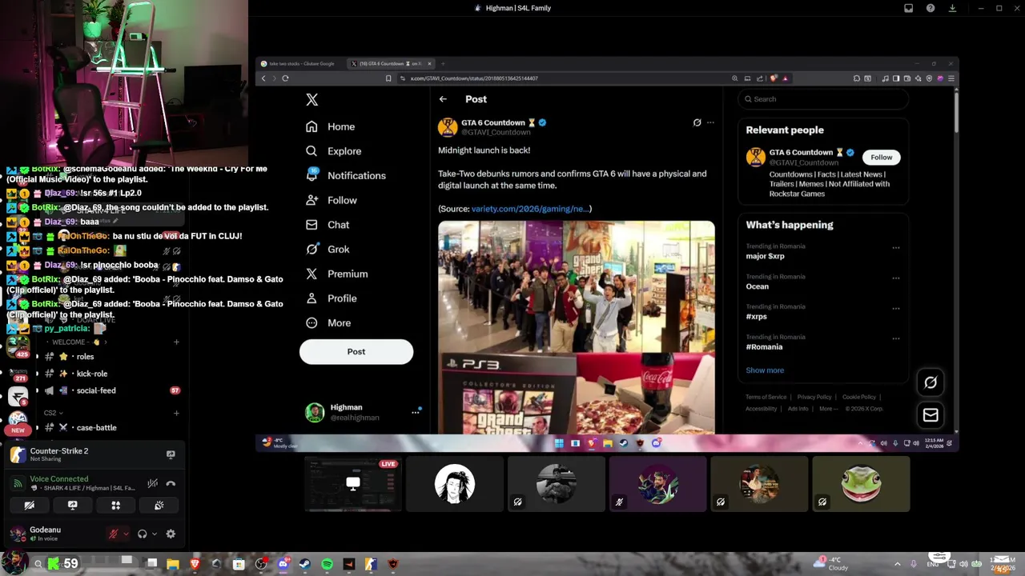This screenshot has width=1025, height=576.
Task: Open Highman account menu dots
Action: pyautogui.click(x=416, y=412)
